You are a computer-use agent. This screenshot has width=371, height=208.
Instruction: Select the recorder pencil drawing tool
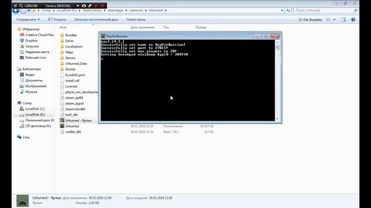tap(90, 6)
